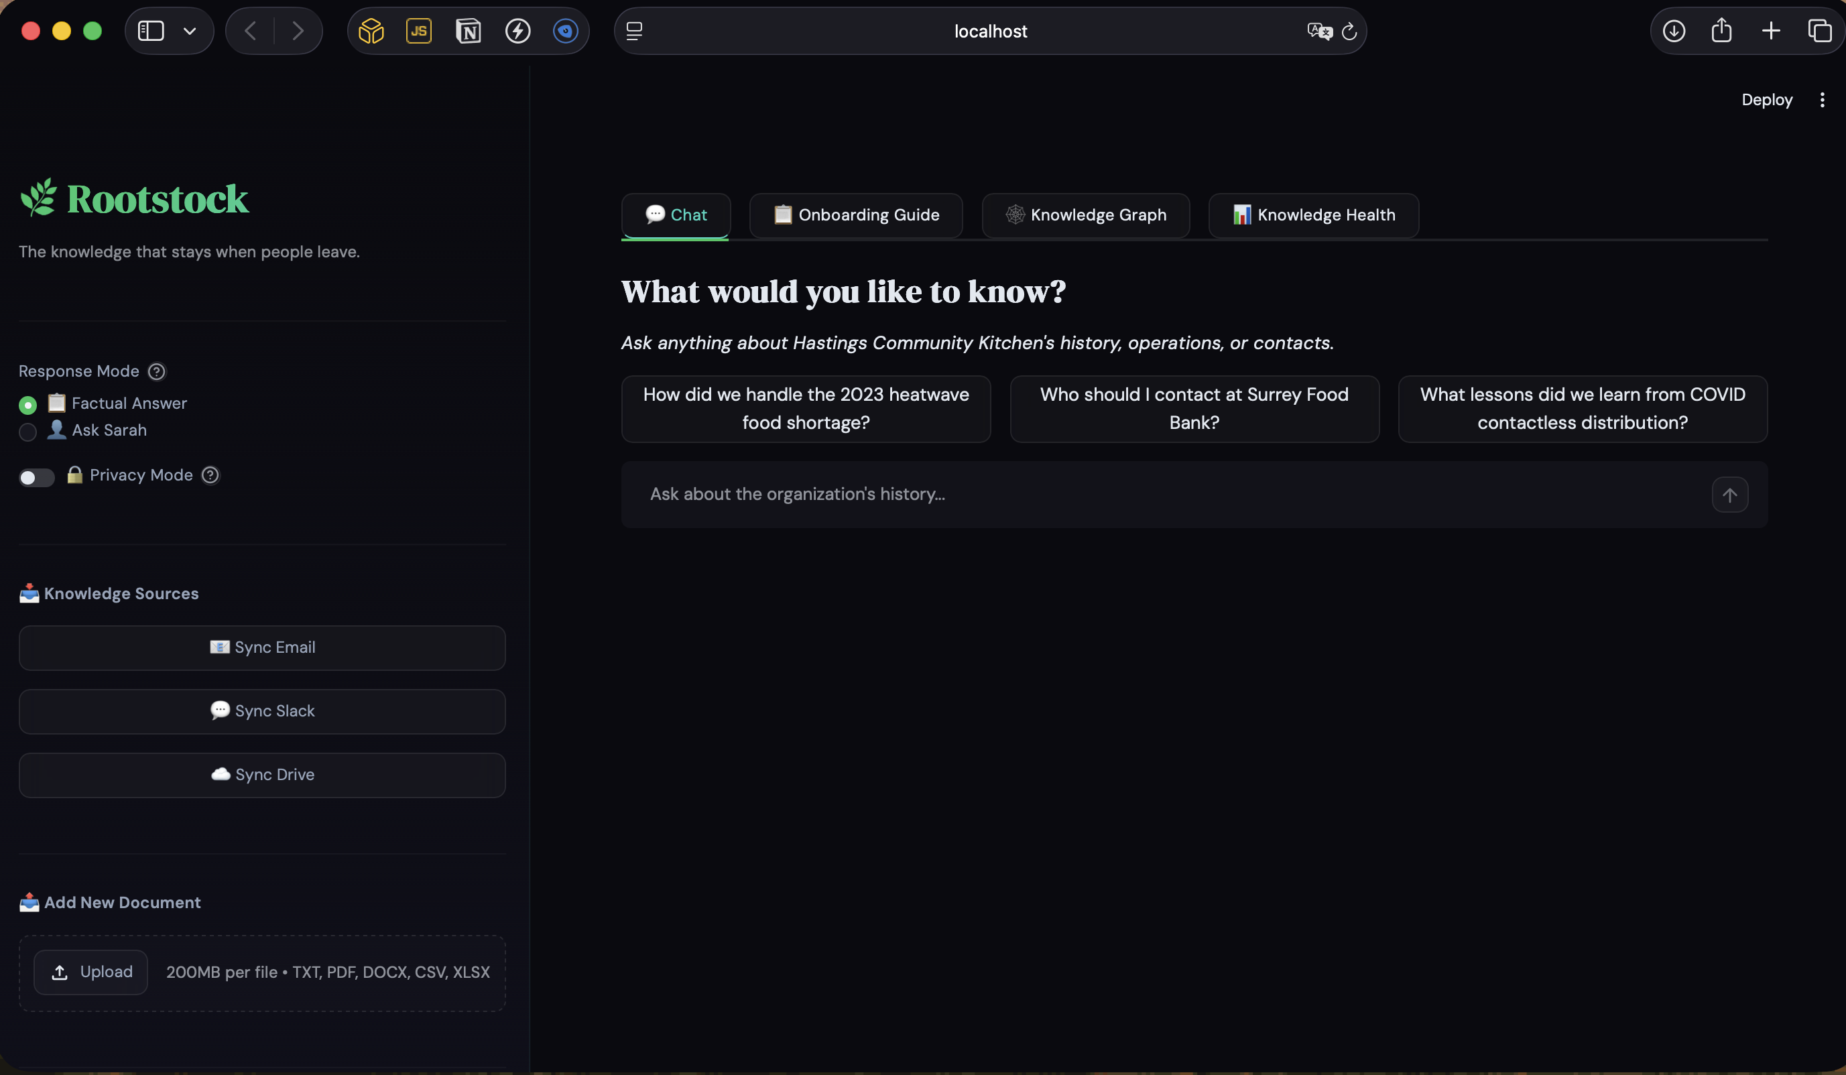
Task: Click the Notion extension icon in toolbar
Action: (468, 31)
